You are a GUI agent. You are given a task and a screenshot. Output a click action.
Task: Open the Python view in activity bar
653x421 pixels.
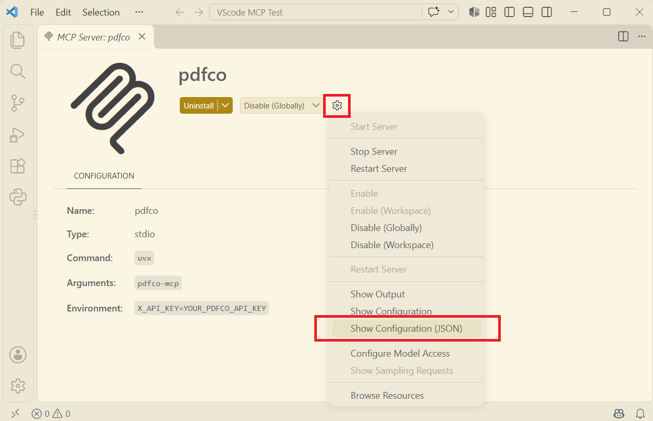[18, 197]
